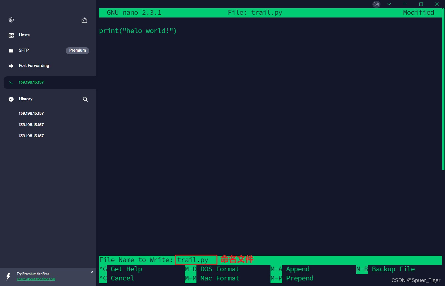Click the terminal prompt icon of active session
The height and width of the screenshot is (286, 445).
click(x=11, y=83)
